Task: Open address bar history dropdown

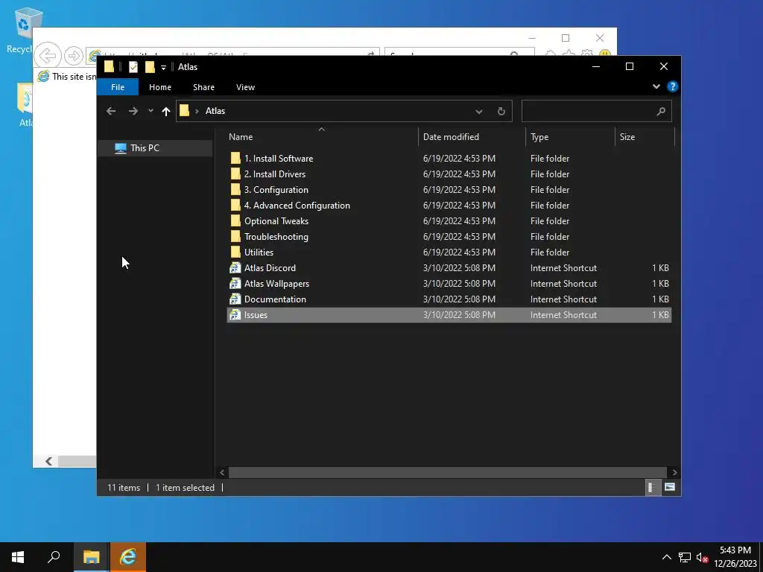Action: pyautogui.click(x=479, y=112)
